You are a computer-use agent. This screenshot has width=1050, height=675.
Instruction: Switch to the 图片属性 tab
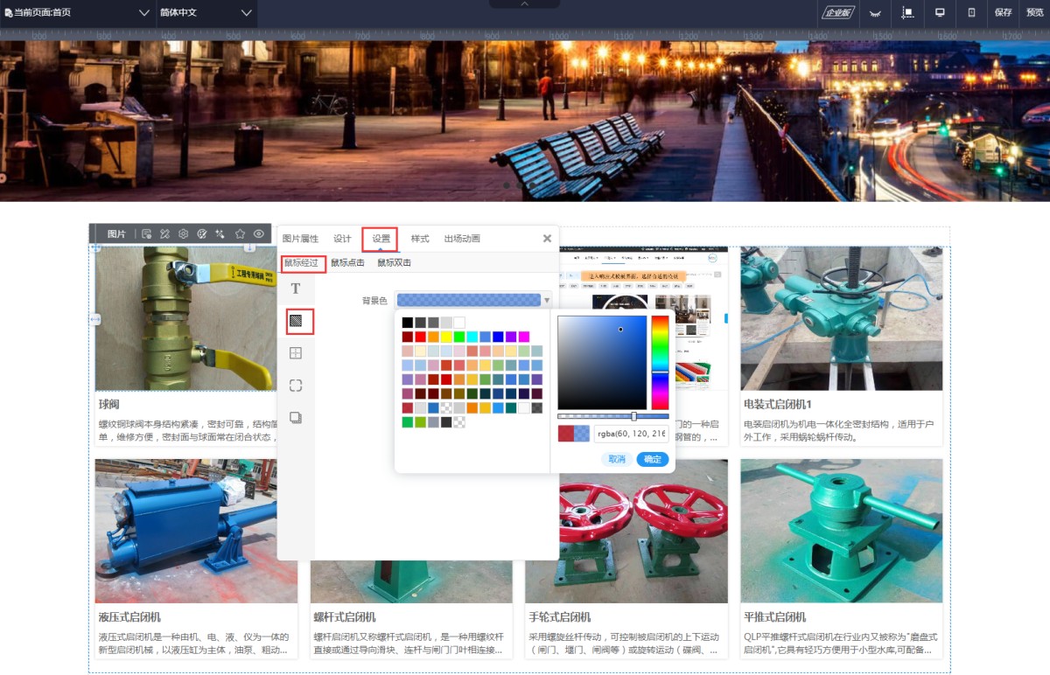300,239
